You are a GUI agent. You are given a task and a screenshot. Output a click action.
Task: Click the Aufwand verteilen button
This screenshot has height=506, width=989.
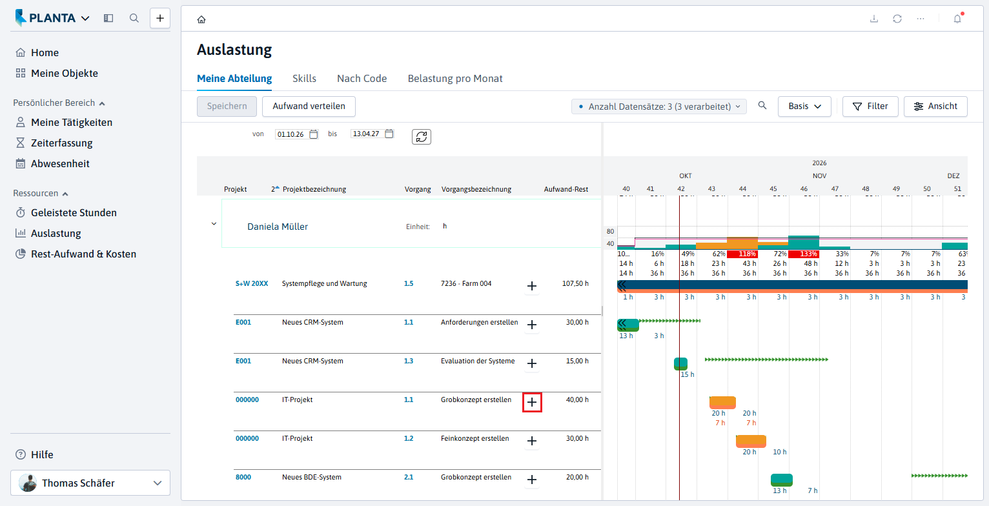coord(309,106)
